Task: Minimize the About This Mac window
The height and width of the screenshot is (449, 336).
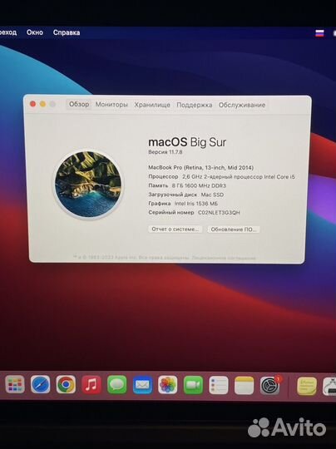Action: coord(42,104)
